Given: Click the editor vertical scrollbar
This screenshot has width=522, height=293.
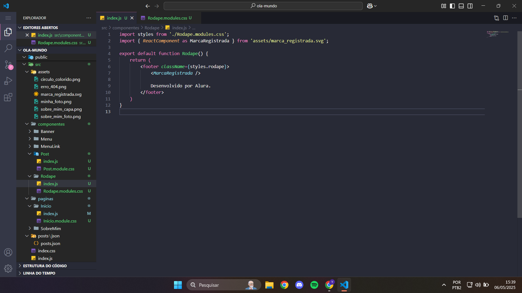Looking at the screenshot, I should tap(520, 124).
